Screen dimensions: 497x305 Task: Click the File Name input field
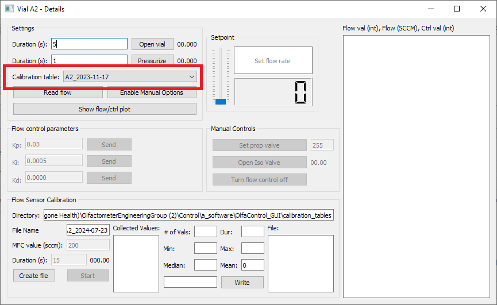(x=88, y=230)
